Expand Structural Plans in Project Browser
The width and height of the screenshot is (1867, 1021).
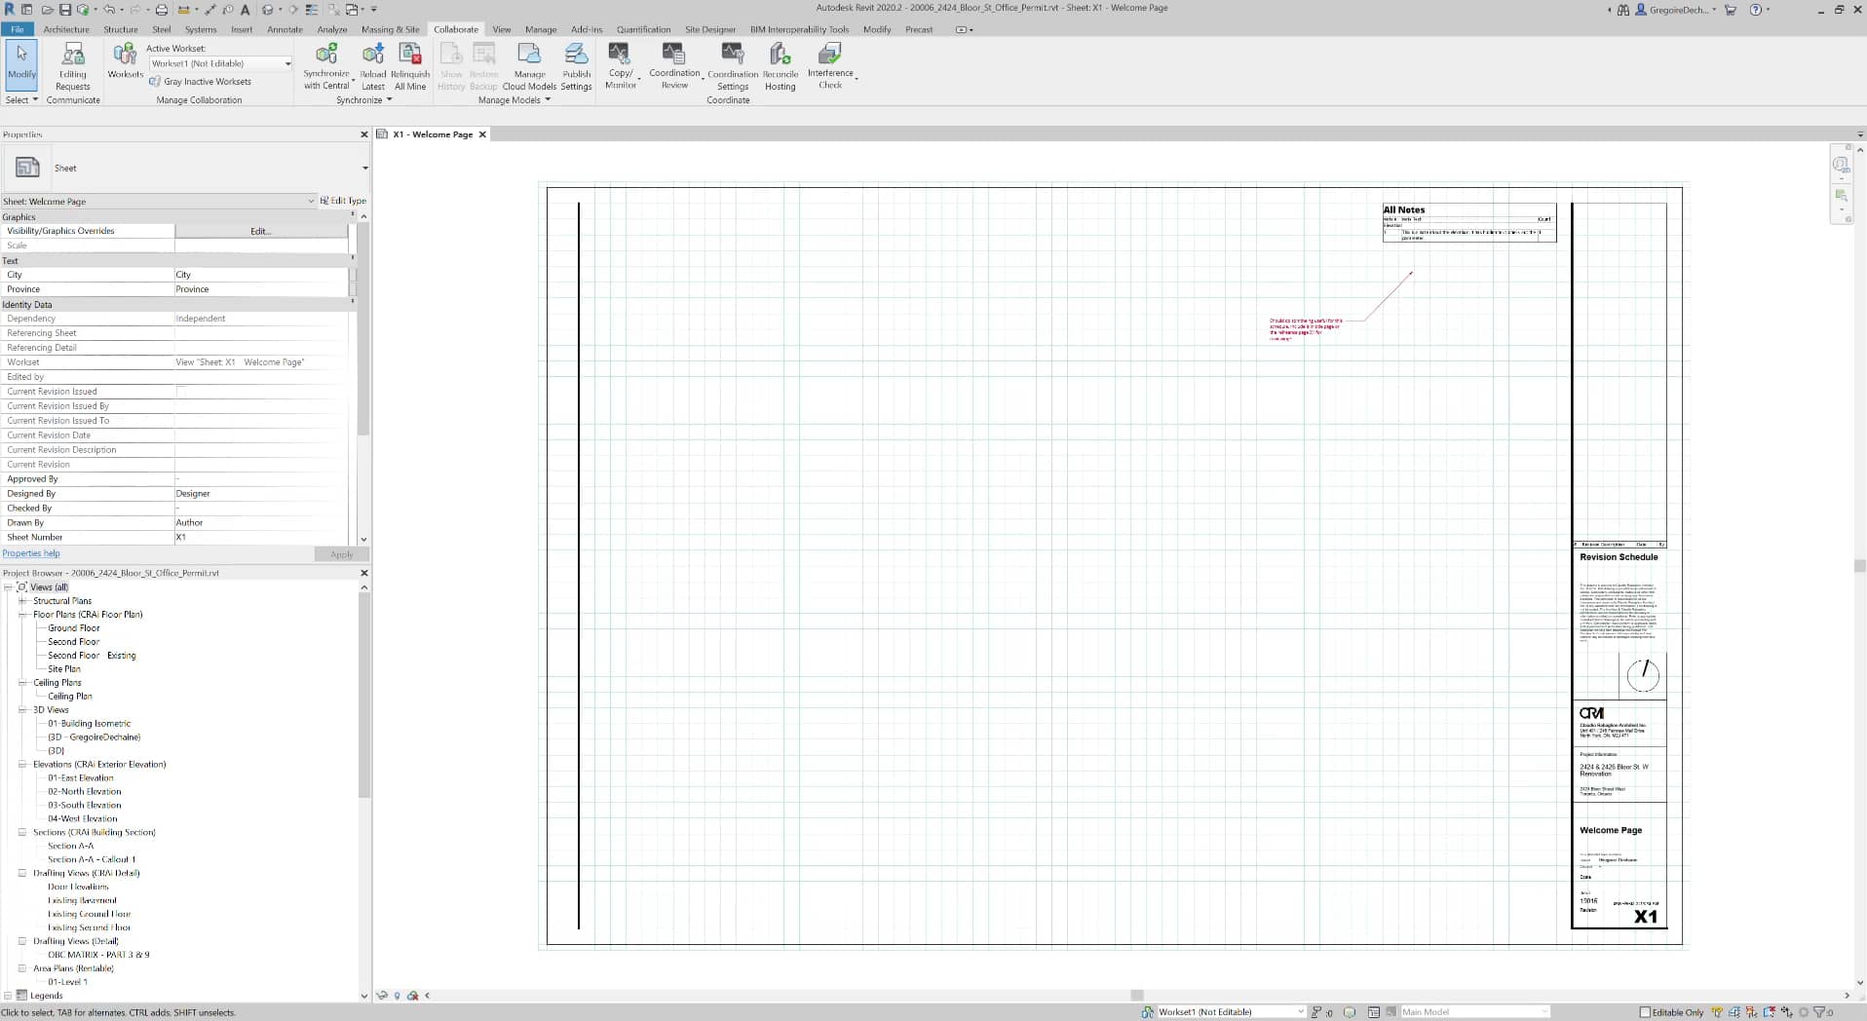pos(22,601)
